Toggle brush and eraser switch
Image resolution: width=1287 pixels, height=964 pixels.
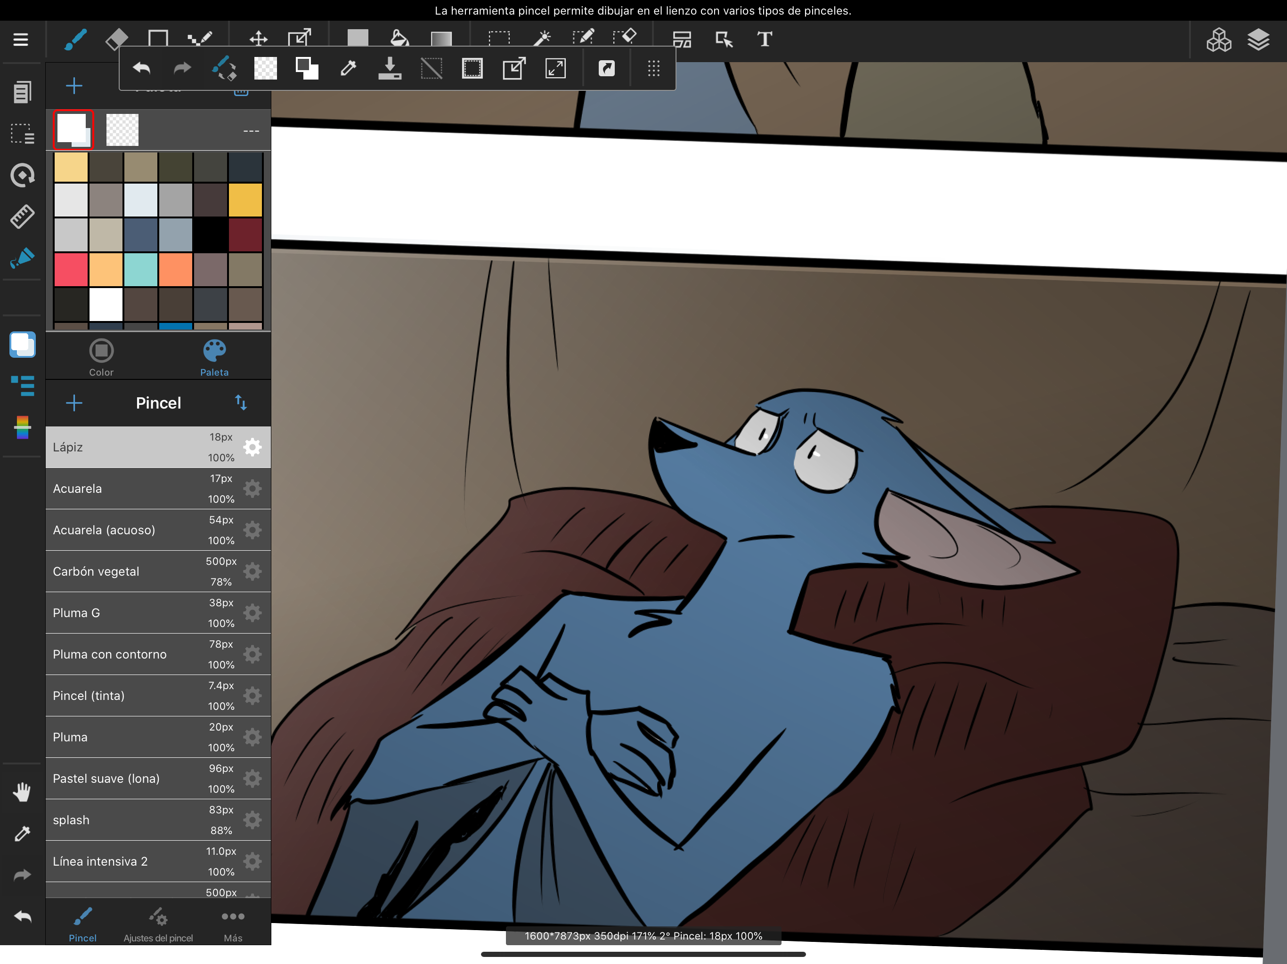pos(224,69)
